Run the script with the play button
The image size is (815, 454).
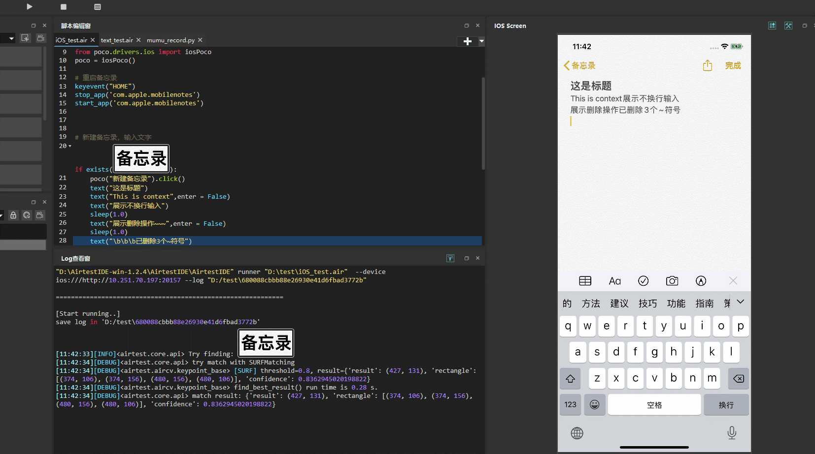(30, 6)
